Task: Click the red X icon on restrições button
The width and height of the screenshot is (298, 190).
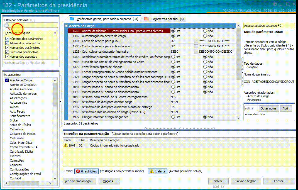Action: pos(78,171)
